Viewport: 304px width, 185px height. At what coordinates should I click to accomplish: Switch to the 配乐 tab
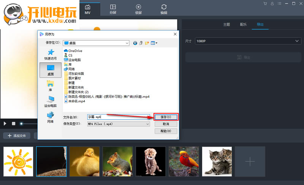(x=243, y=24)
